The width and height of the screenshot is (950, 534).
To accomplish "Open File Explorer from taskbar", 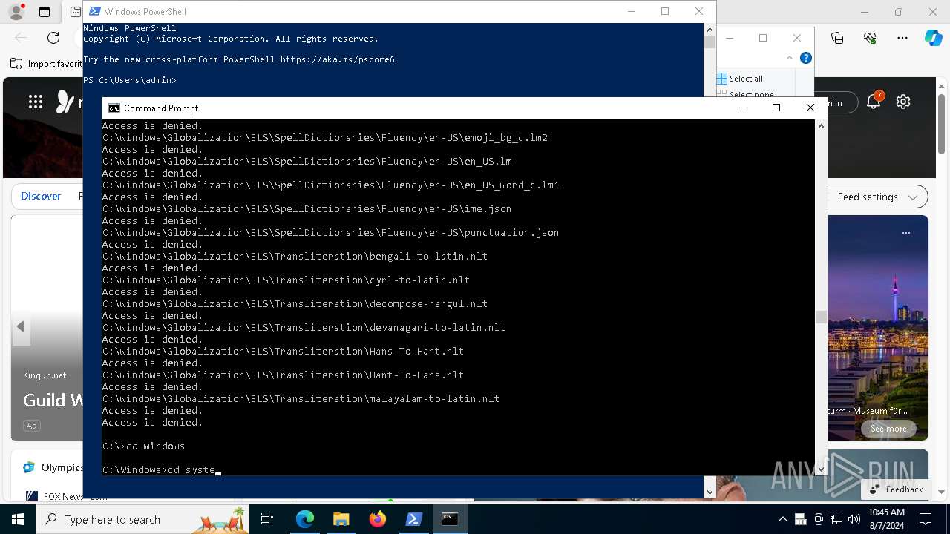I will pyautogui.click(x=341, y=519).
